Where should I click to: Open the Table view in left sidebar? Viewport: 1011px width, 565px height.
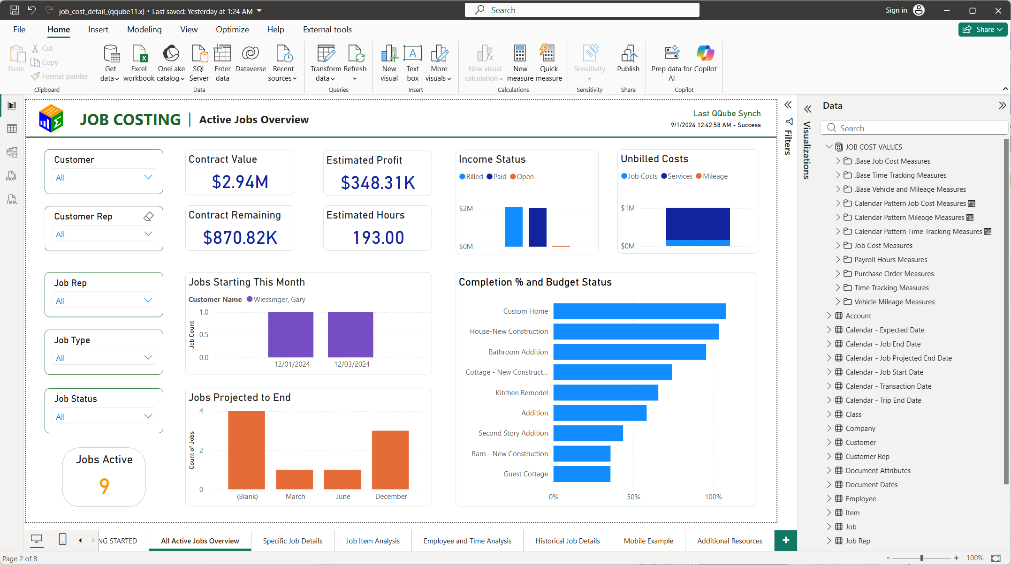(12, 128)
